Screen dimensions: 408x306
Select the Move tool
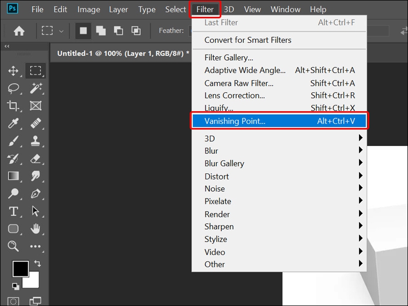(14, 71)
